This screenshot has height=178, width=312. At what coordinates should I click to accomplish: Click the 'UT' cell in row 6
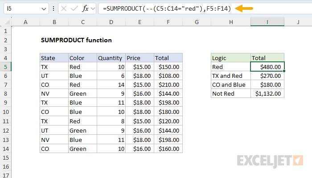54,76
